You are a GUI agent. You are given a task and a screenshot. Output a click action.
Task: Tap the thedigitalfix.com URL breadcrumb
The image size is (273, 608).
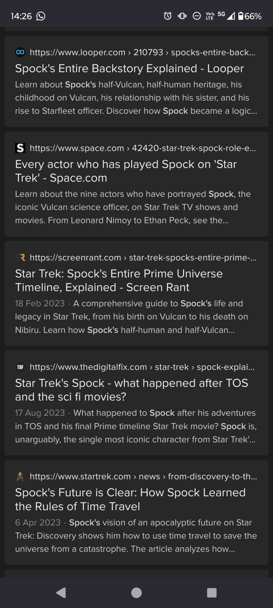[142, 367]
